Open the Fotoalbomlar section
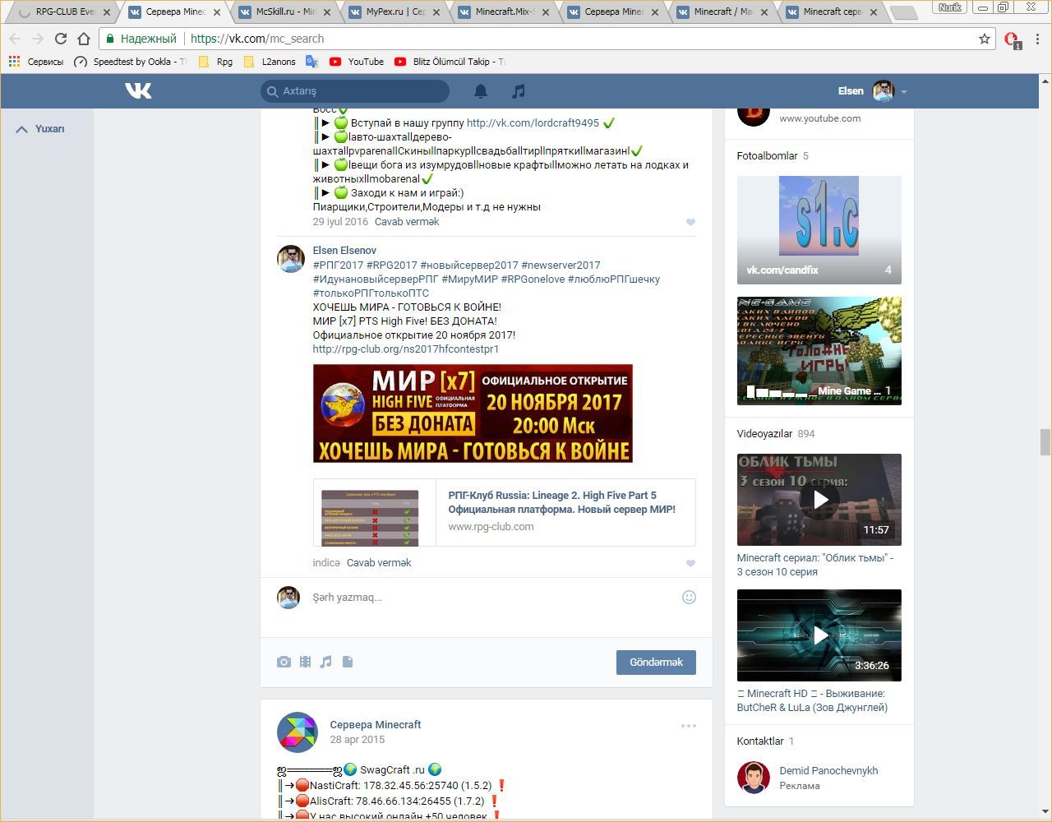 click(x=773, y=156)
